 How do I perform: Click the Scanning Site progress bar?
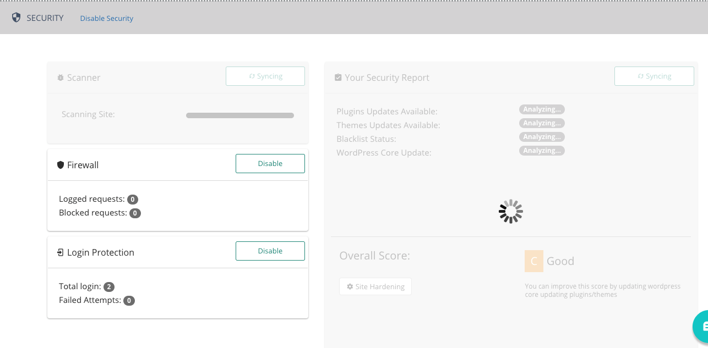pyautogui.click(x=240, y=115)
